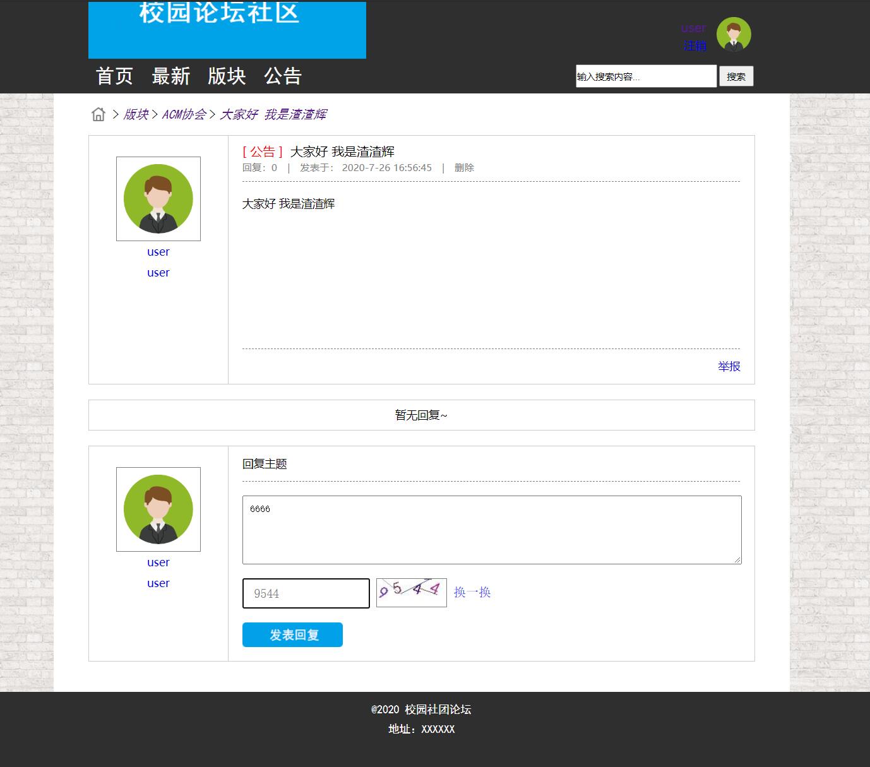Open the 版块 menu item
Screen dimensions: 870x767
tap(227, 76)
